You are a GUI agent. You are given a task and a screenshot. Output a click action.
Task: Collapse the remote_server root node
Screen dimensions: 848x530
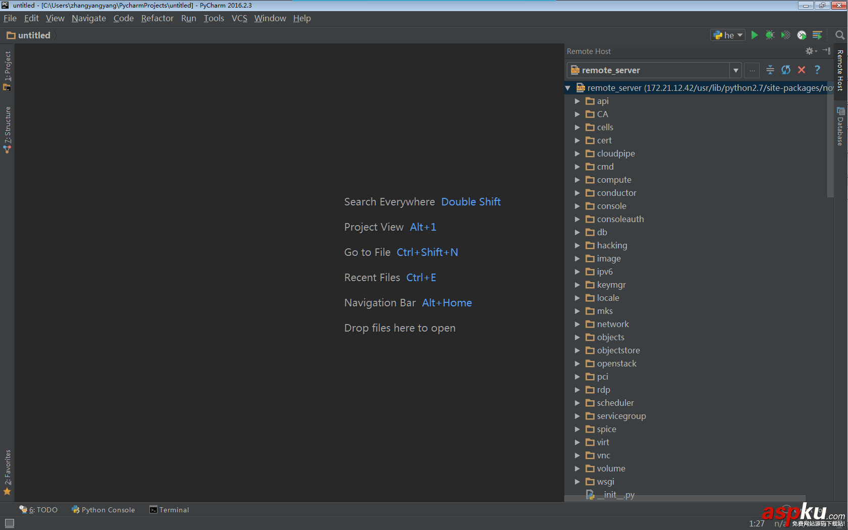click(567, 87)
